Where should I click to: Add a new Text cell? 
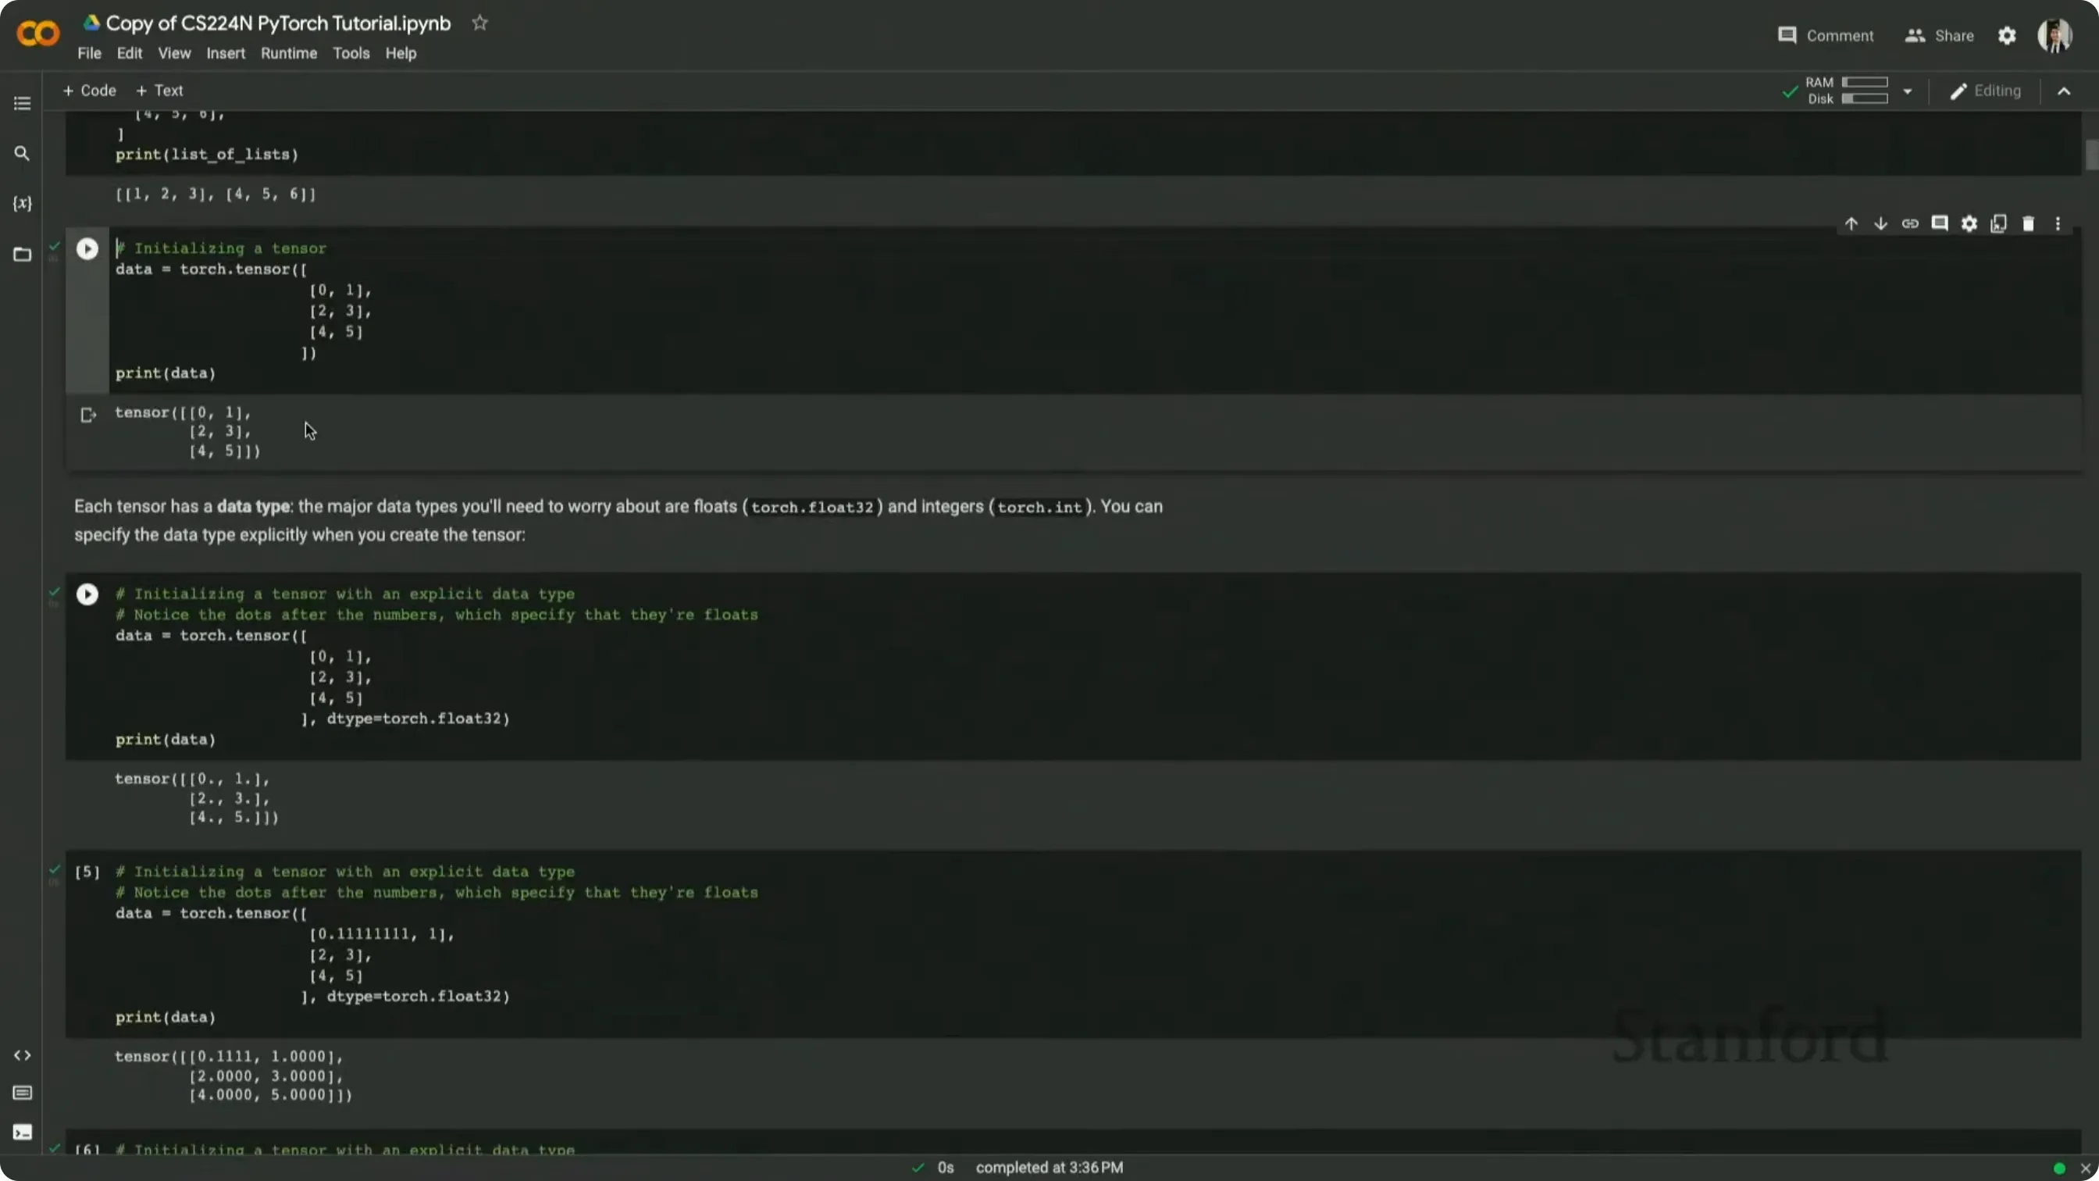point(159,91)
